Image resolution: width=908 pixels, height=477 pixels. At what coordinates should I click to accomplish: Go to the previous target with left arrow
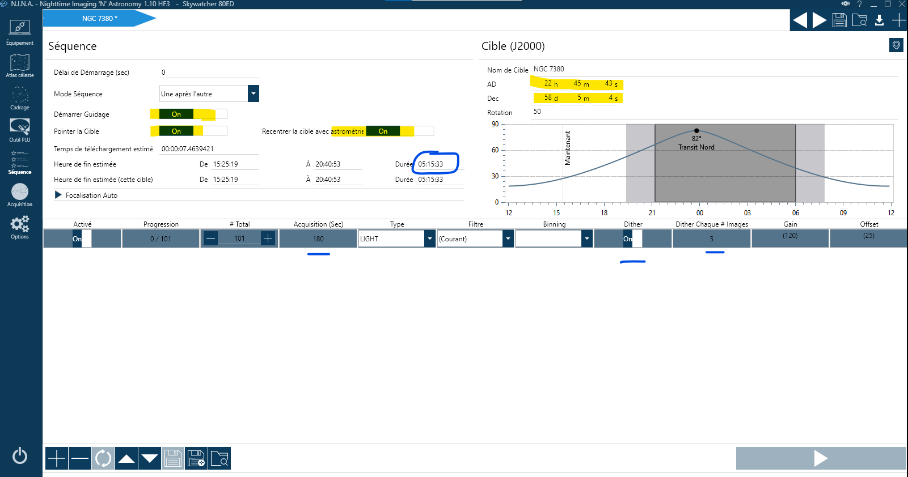(x=800, y=20)
